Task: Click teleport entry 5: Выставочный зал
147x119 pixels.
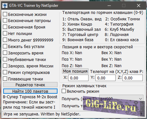Action: click(81, 30)
